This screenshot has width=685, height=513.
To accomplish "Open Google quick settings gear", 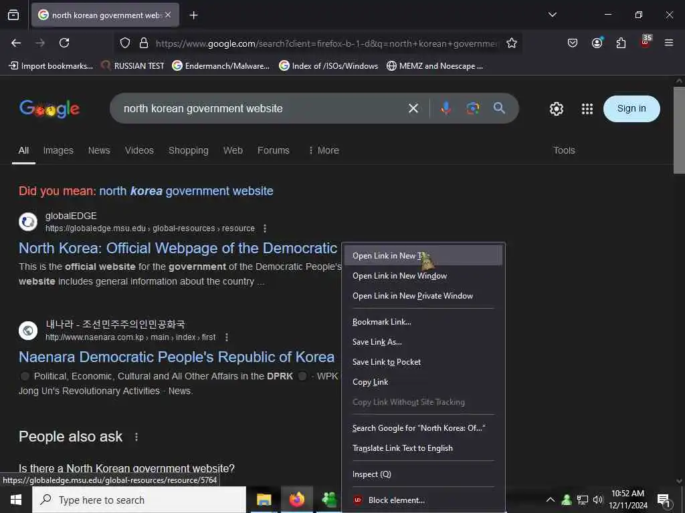I will click(x=556, y=109).
